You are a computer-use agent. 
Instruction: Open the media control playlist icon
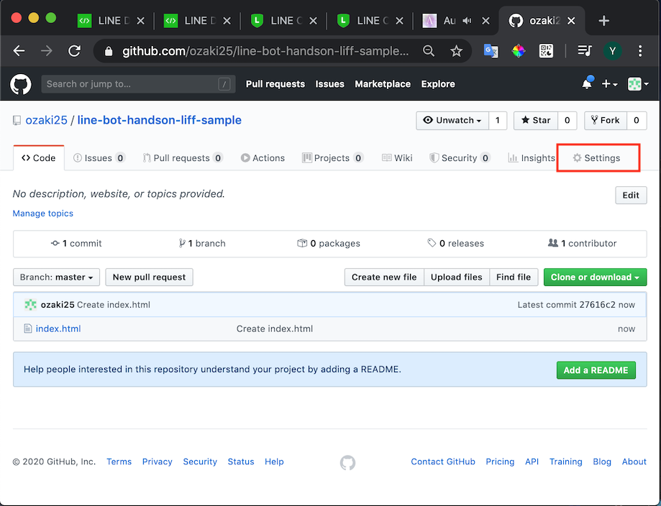(x=584, y=52)
